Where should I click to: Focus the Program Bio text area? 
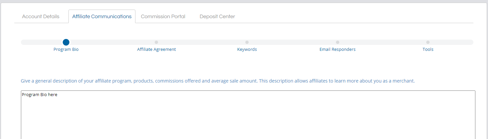click(x=248, y=115)
